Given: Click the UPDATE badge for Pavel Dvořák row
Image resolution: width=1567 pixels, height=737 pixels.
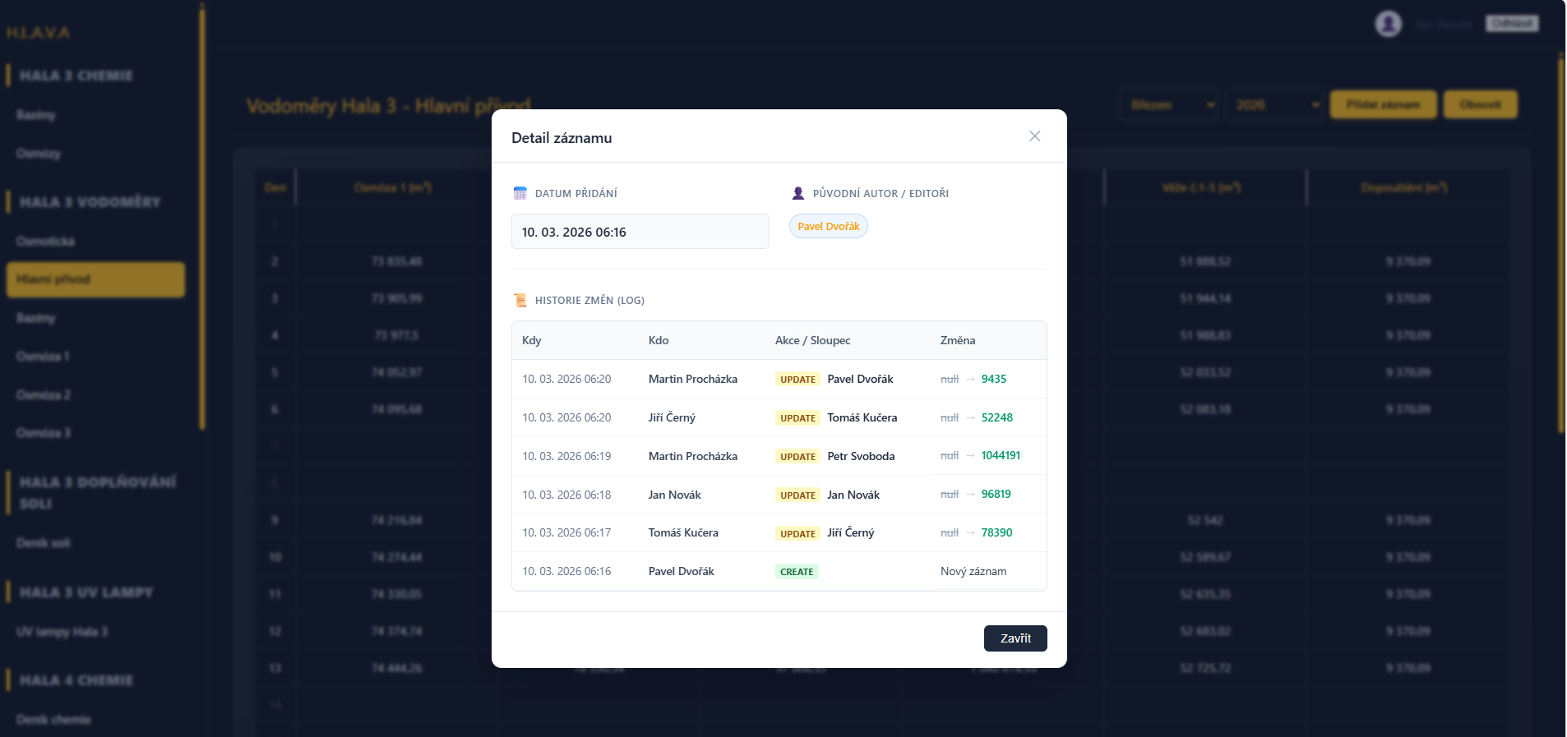Looking at the screenshot, I should [x=797, y=380].
